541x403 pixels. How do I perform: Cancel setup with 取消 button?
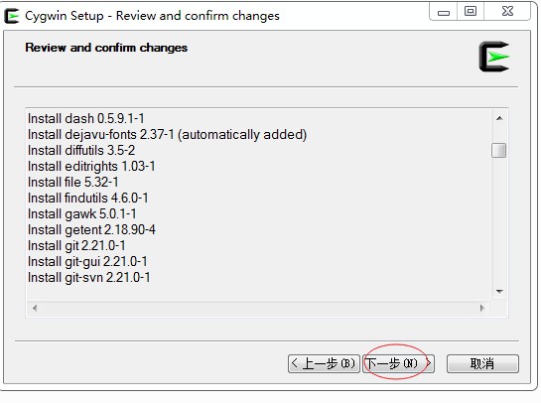click(482, 363)
